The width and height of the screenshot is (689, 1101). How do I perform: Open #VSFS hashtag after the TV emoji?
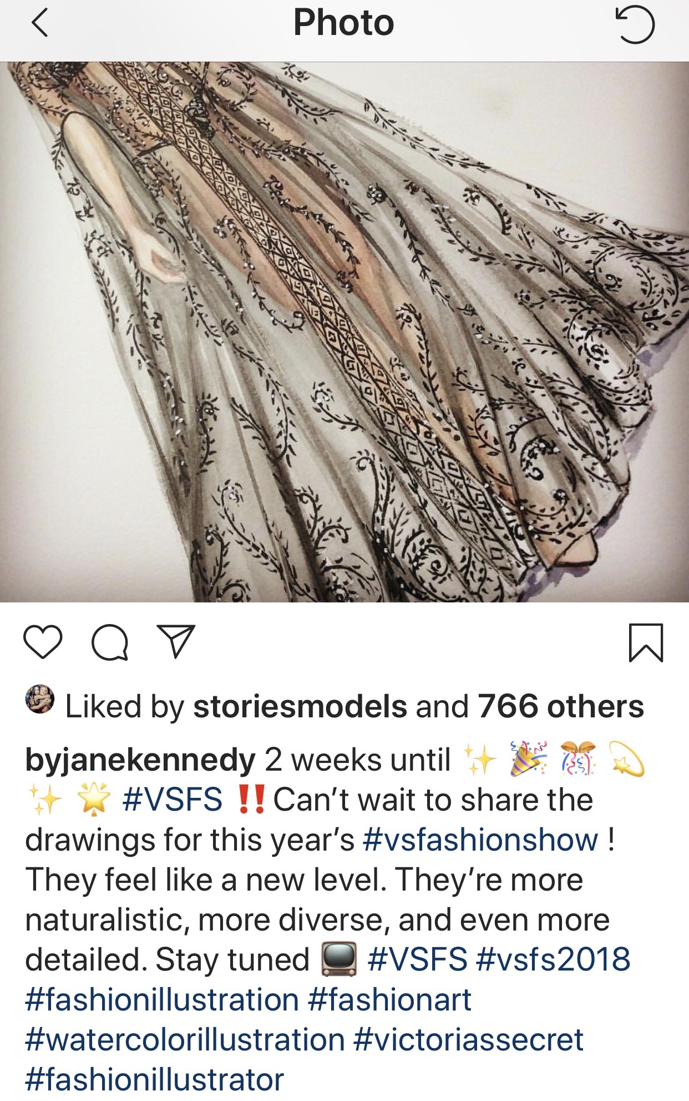click(x=418, y=960)
